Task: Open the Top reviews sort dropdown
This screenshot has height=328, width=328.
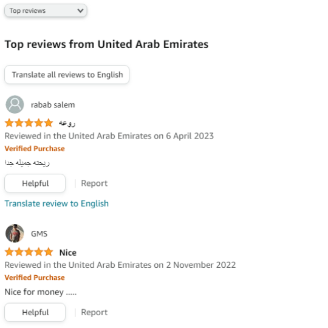Action: (46, 10)
